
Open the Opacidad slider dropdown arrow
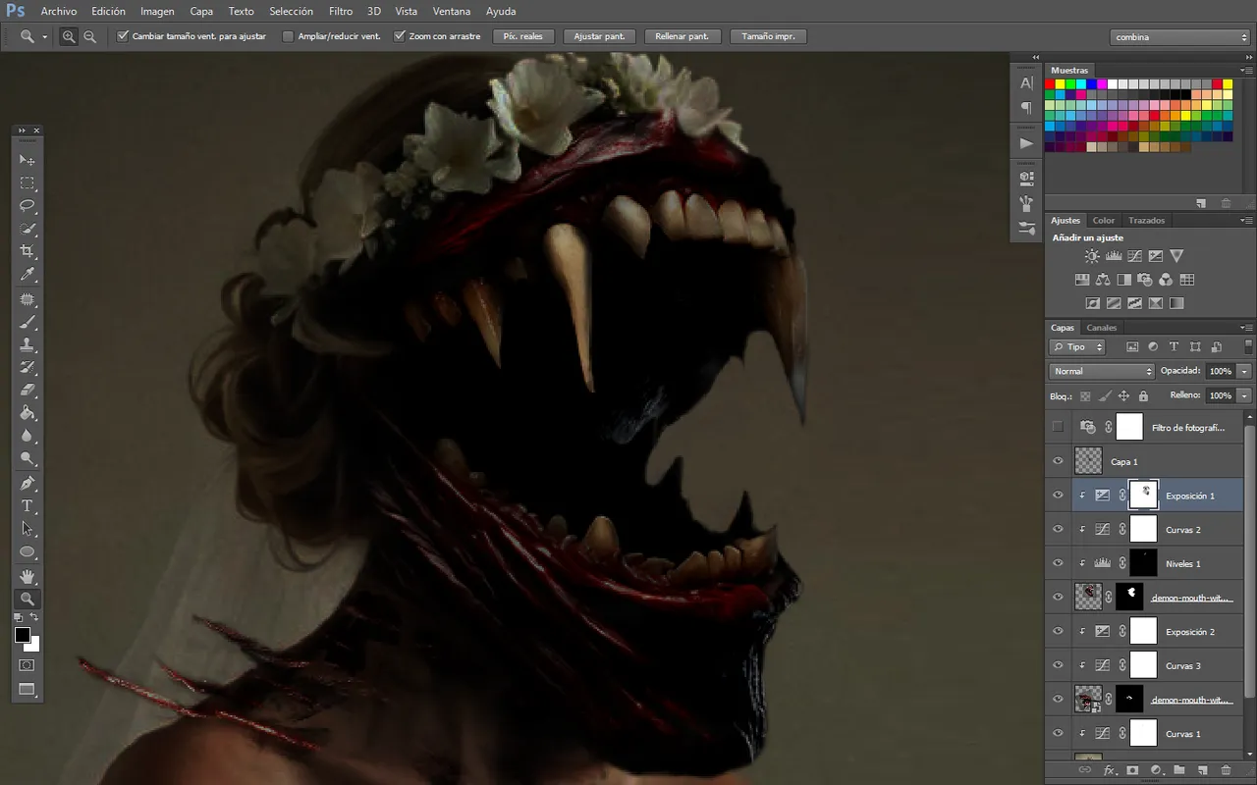pos(1244,371)
